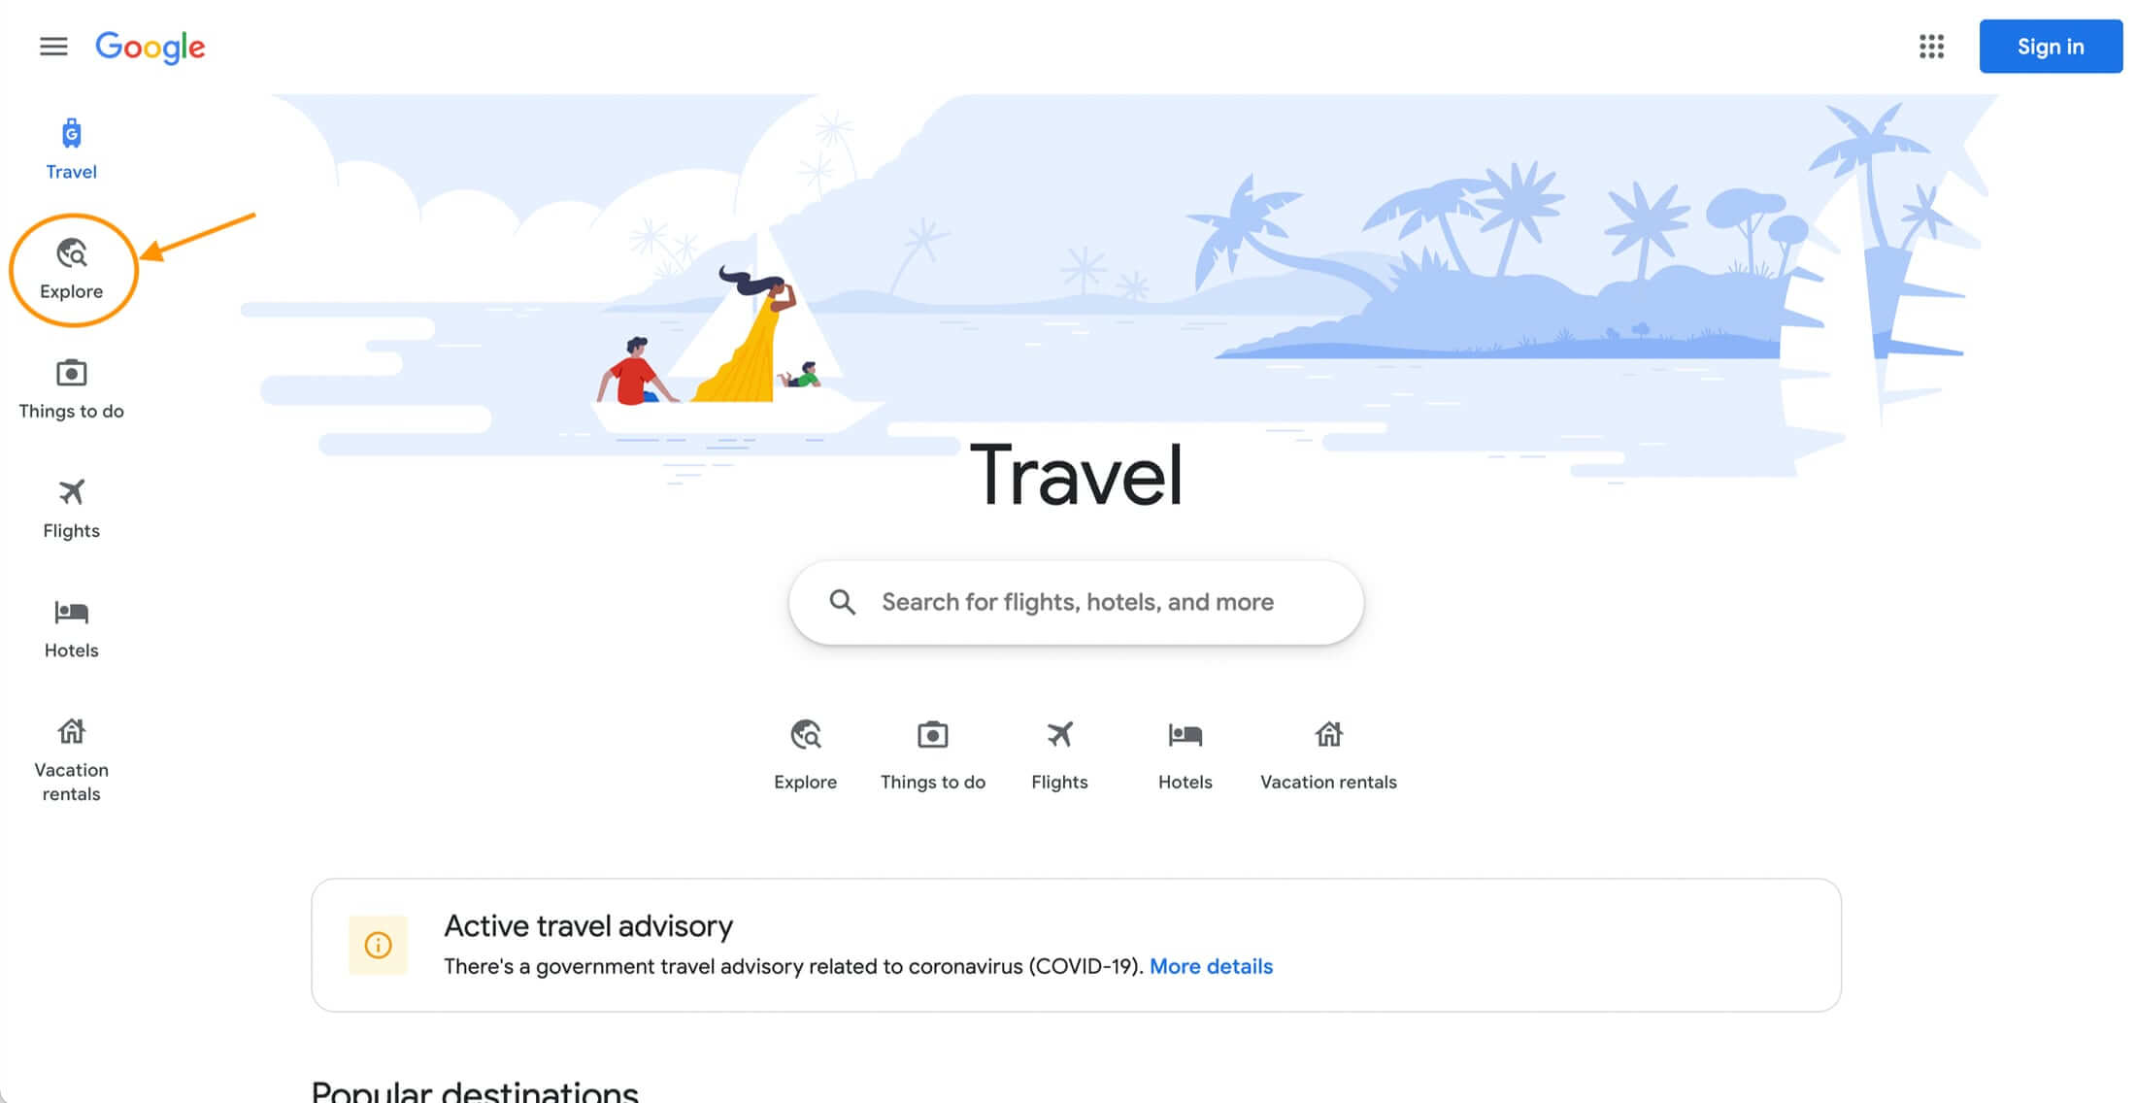Click the Flights icon in sidebar
The image size is (2136, 1103).
70,491
